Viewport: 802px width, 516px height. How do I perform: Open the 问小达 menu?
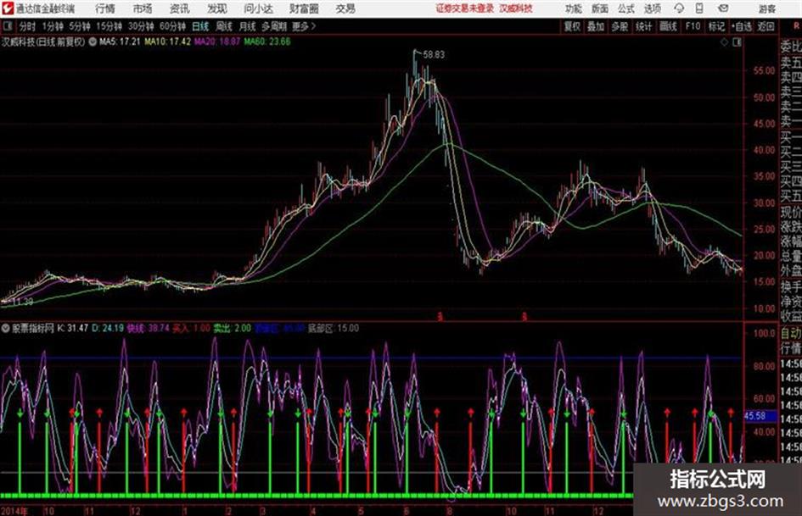(258, 8)
